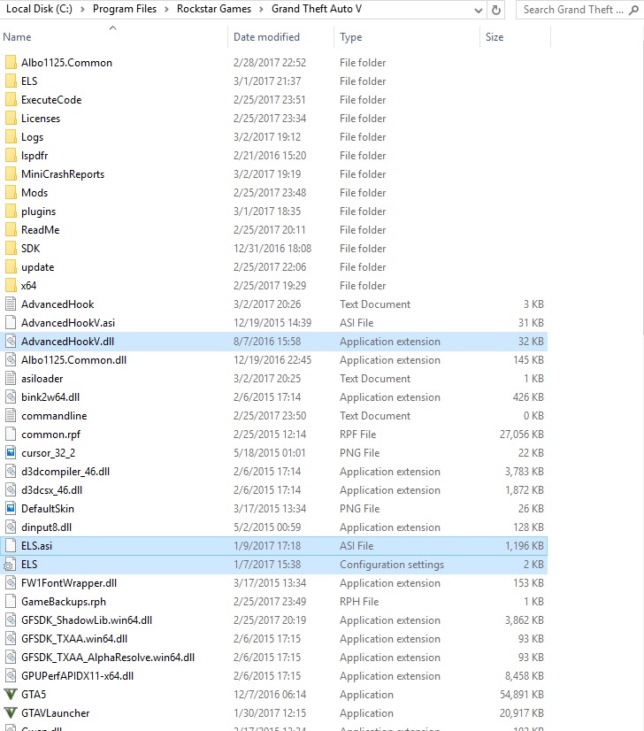Click the ELS.asi file icon
Viewport: 644px width, 731px height.
pyautogui.click(x=11, y=546)
